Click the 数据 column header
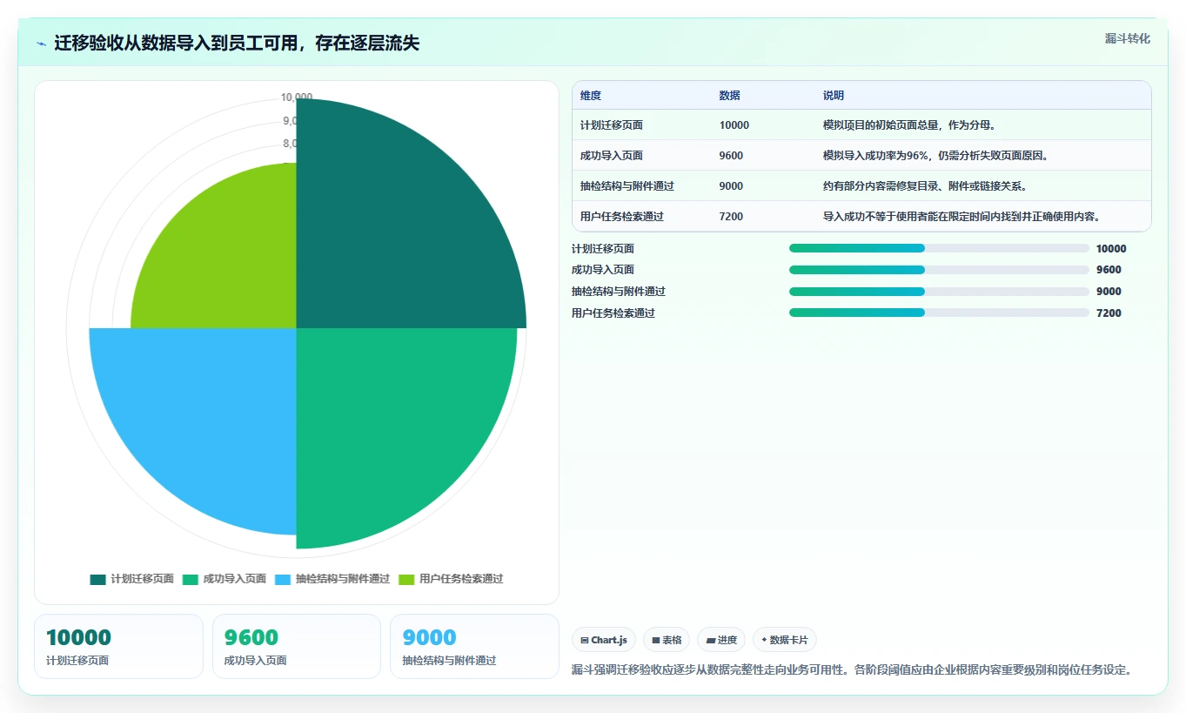Viewport: 1186px width, 713px height. (x=730, y=96)
